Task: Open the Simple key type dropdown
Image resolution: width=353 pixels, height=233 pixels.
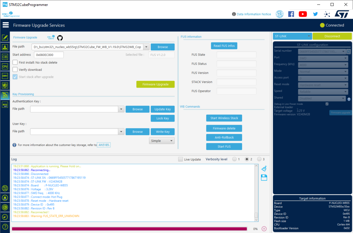Action: click(162, 141)
